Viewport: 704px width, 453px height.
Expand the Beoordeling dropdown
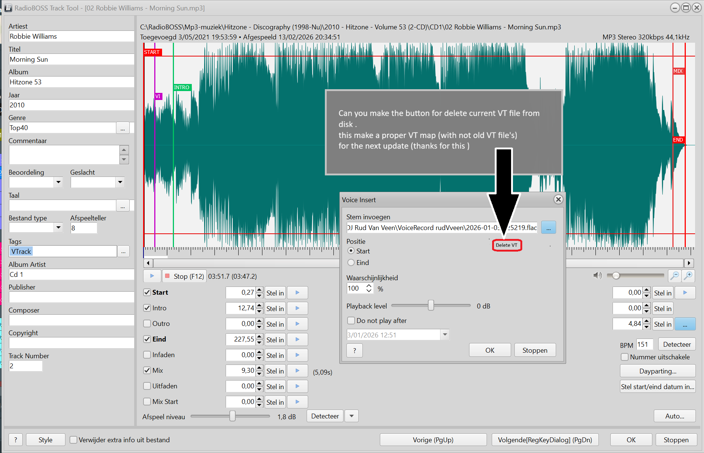[58, 182]
